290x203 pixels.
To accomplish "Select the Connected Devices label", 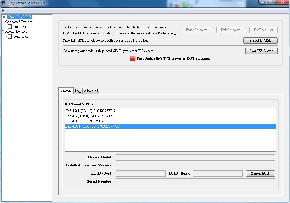I will [19, 22].
